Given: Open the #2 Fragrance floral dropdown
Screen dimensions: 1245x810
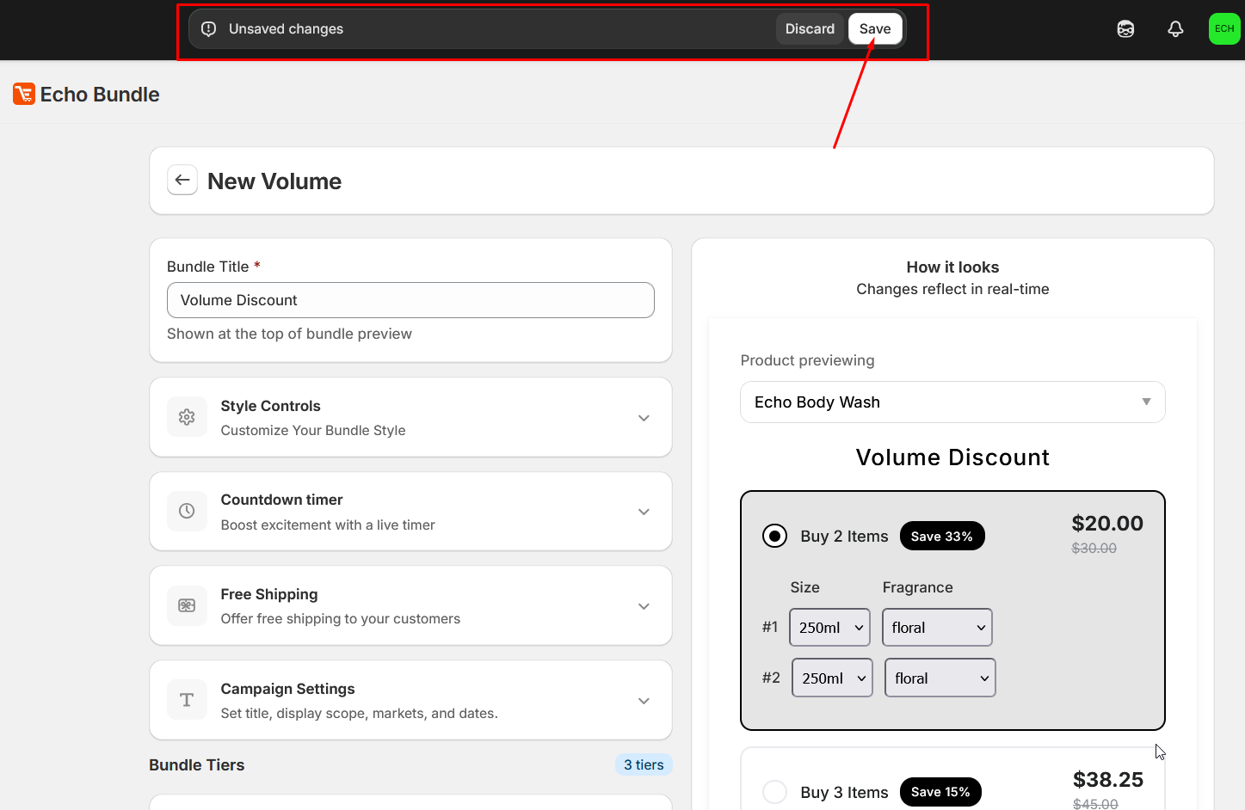Looking at the screenshot, I should coord(940,678).
